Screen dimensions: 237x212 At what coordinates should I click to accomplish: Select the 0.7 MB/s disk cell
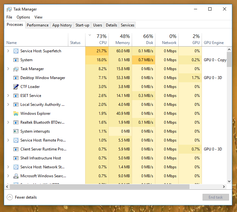(144, 60)
